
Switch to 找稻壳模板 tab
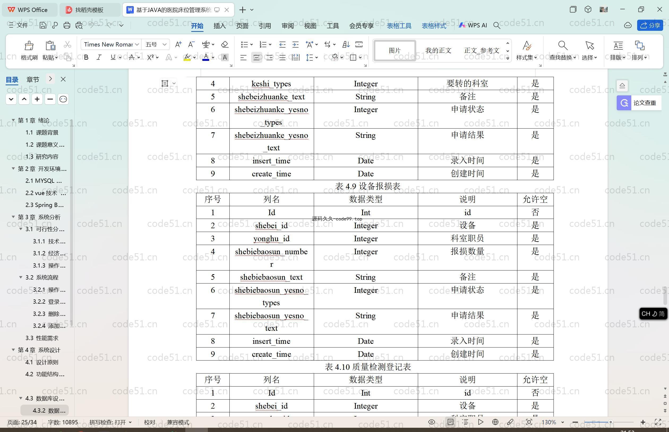coord(89,10)
